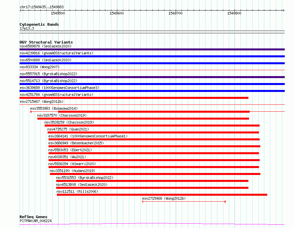The height and width of the screenshot is (228, 294).
Task: Click the 1549800 ruler position
Action: pyautogui.click(x=234, y=13)
